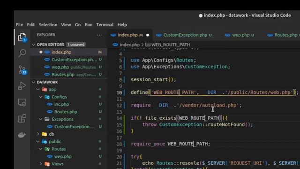The width and height of the screenshot is (300, 169).
Task: Collapse the Routes folder
Action: pos(41,149)
